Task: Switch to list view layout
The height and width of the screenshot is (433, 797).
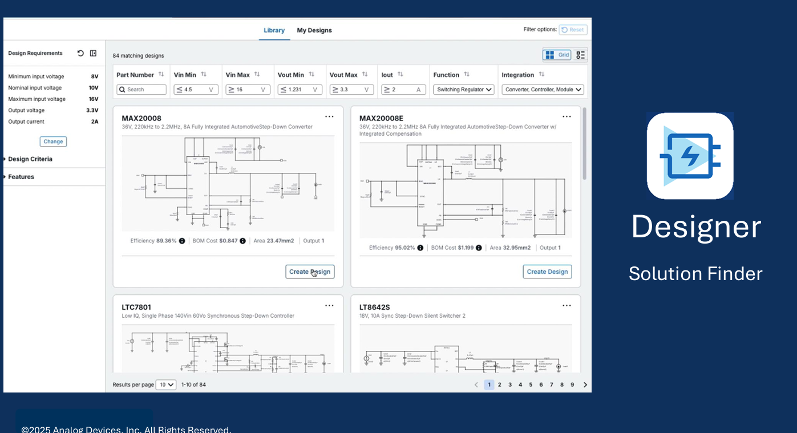Action: click(580, 55)
